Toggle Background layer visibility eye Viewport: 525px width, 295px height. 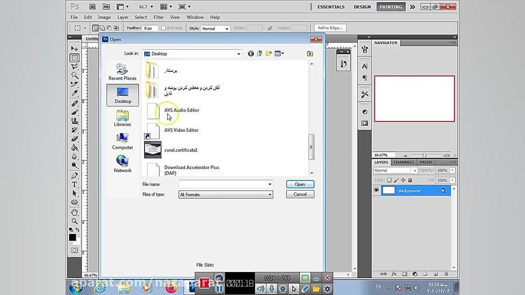[376, 191]
